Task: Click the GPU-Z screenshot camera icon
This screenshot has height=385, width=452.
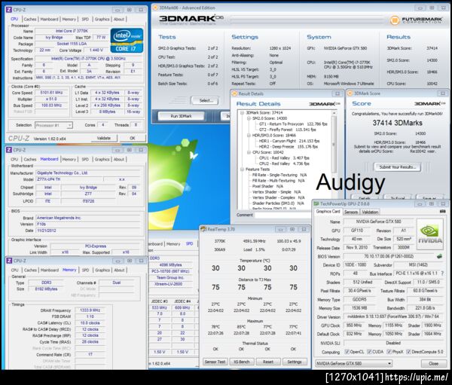Action: point(442,212)
